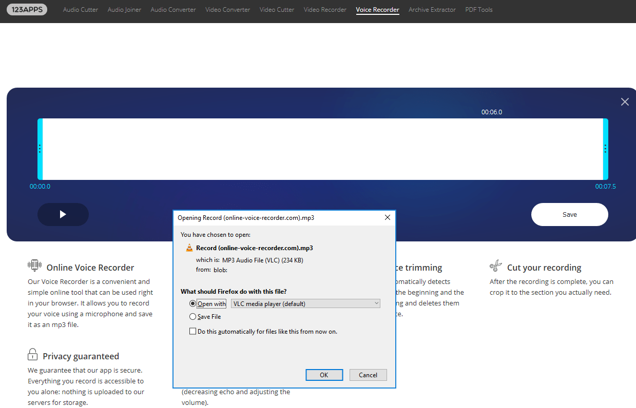
Task: Click the 123APPS logo
Action: click(27, 9)
